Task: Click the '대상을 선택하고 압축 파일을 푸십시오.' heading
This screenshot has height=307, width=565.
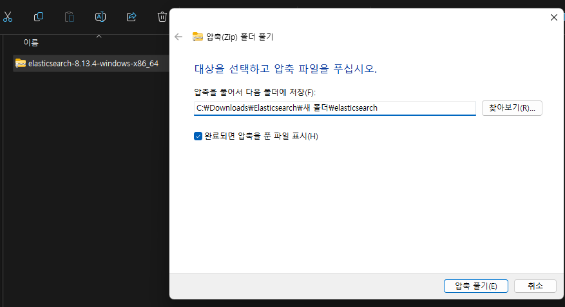Action: tap(285, 68)
